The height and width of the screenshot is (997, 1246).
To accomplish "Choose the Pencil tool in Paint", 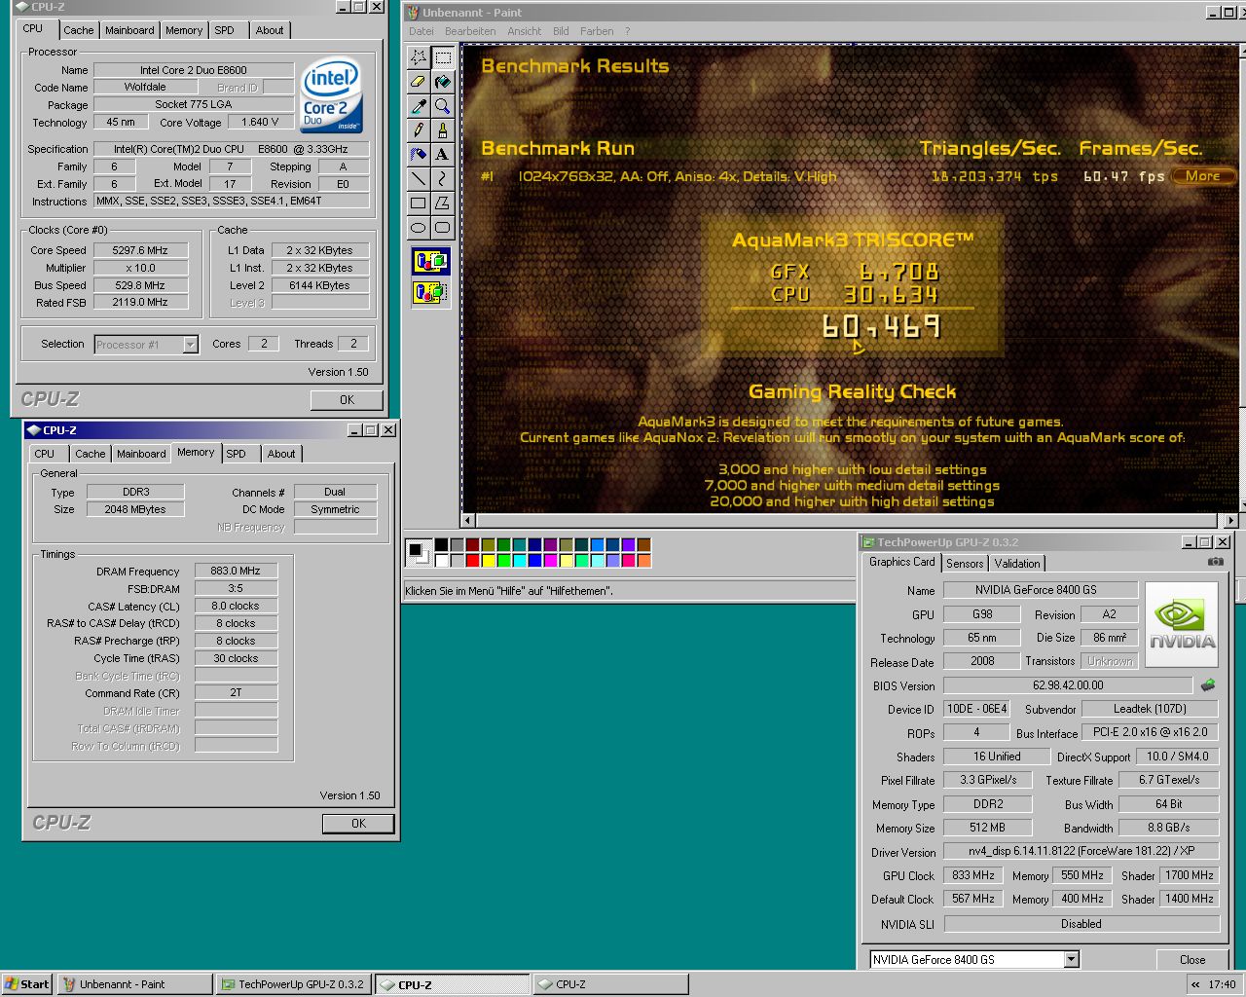I will click(x=419, y=130).
